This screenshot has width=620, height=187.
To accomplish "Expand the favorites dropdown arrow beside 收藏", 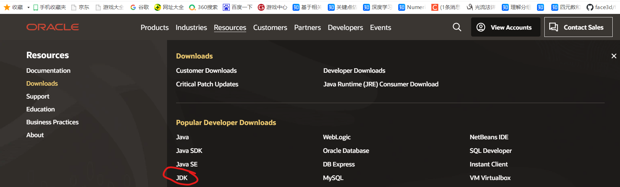I will point(29,7).
